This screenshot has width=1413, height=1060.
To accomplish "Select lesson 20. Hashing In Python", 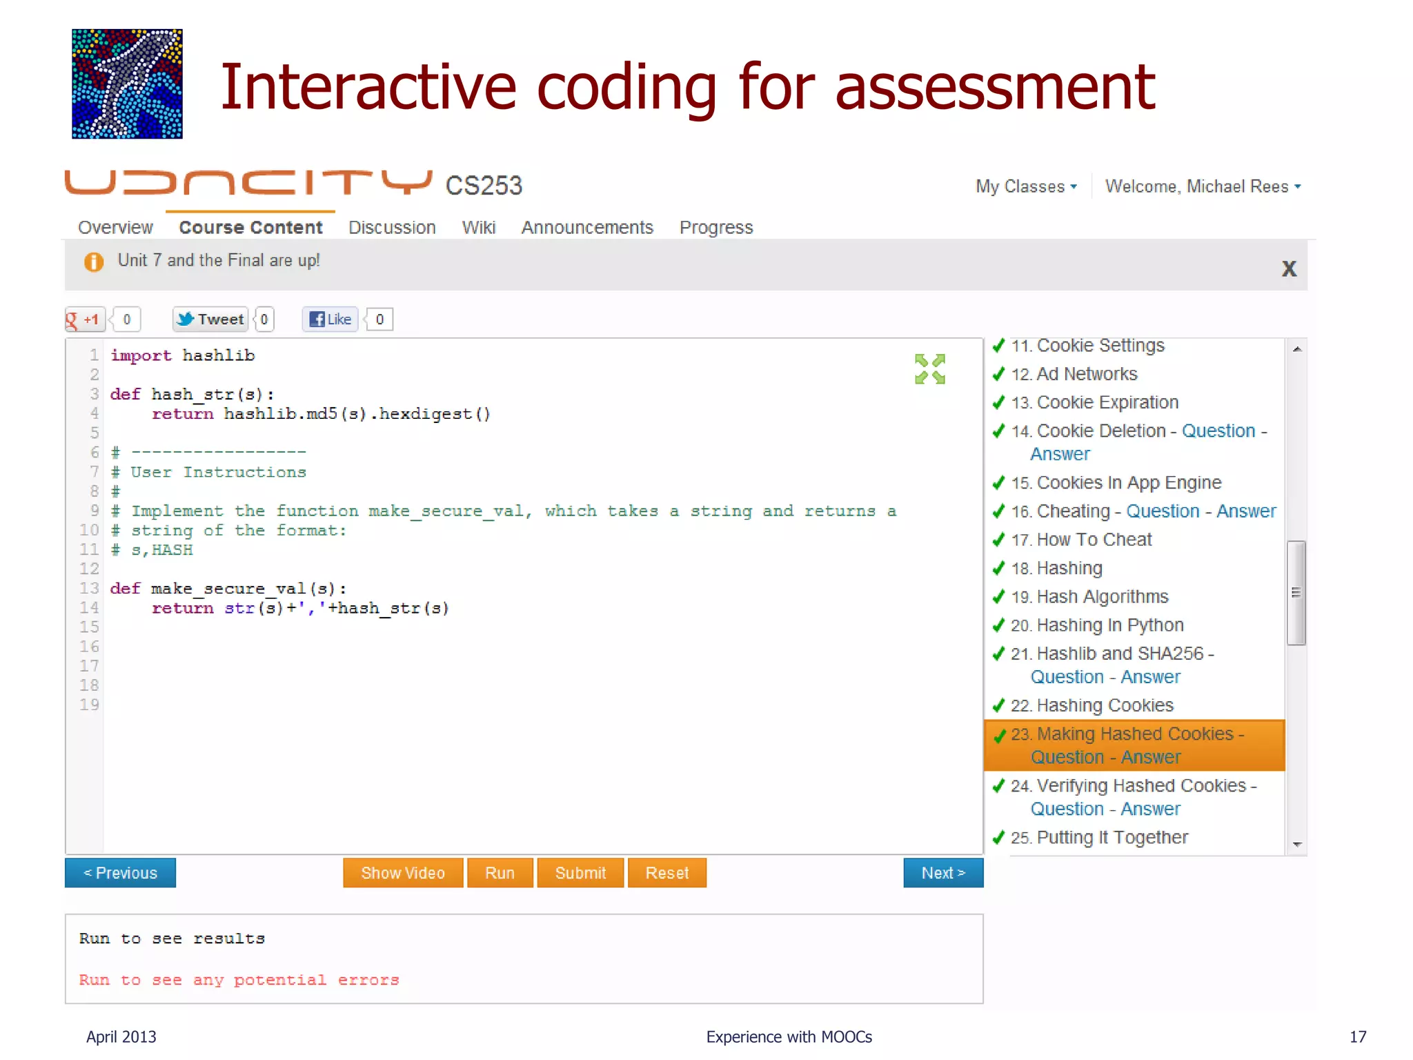I will pos(1097,625).
